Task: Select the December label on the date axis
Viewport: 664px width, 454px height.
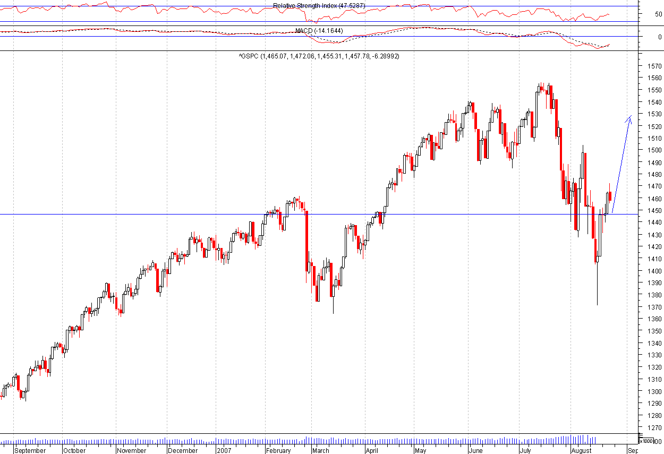Action: tap(183, 451)
